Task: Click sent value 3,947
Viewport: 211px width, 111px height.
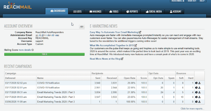Action: [97, 97]
